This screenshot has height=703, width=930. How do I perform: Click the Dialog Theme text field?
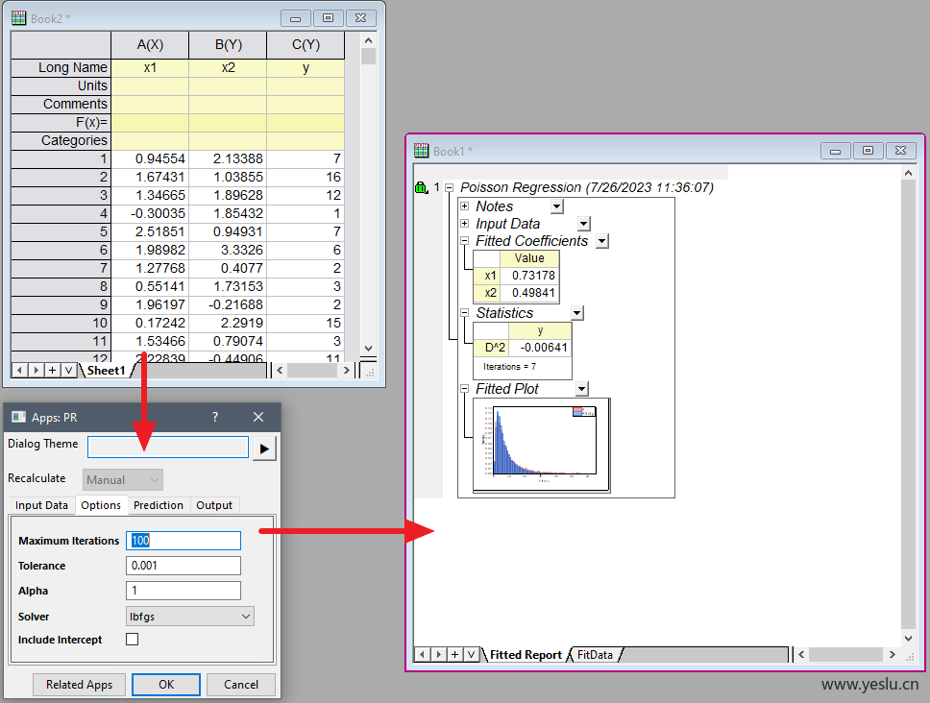[168, 447]
